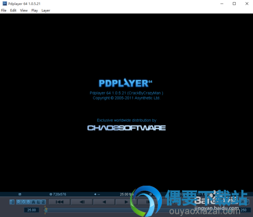Click the Pdplayer app icon in title bar

5,4
